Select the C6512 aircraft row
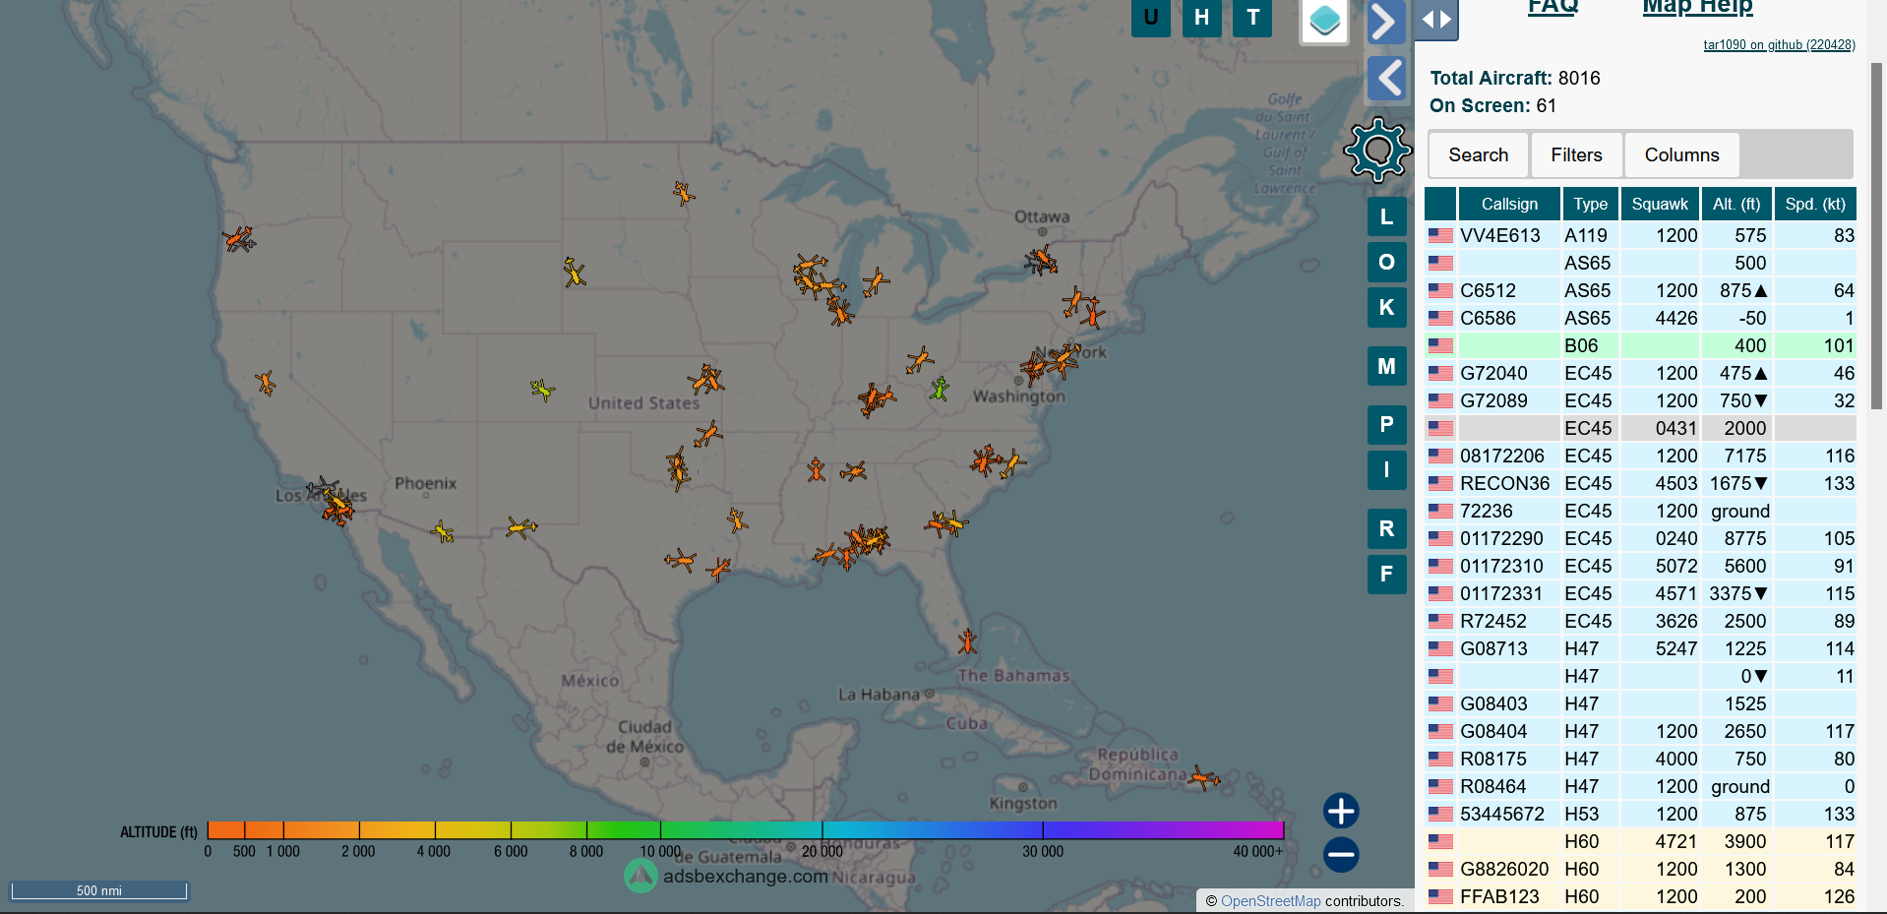Image resolution: width=1887 pixels, height=914 pixels. tap(1640, 290)
